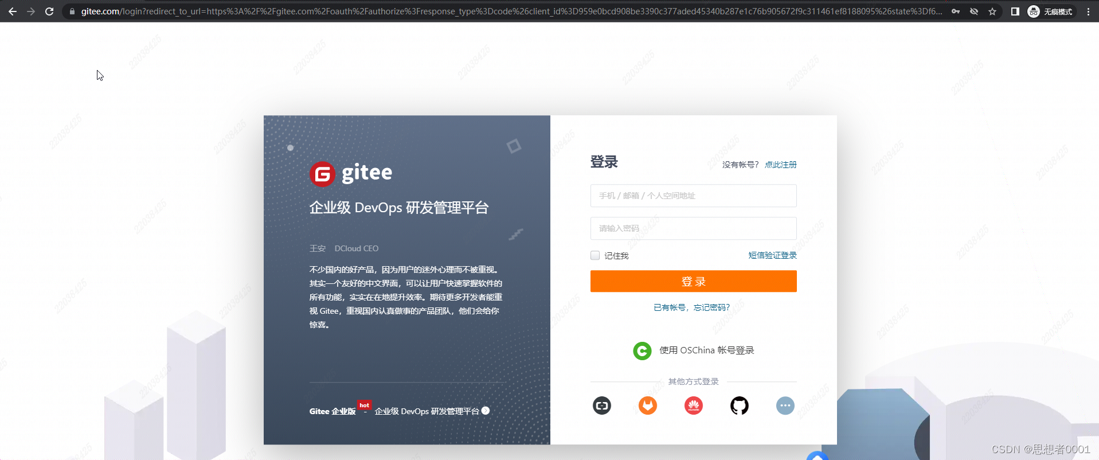
Task: Select the dark Alibaba Cloud login icon
Action: [601, 406]
